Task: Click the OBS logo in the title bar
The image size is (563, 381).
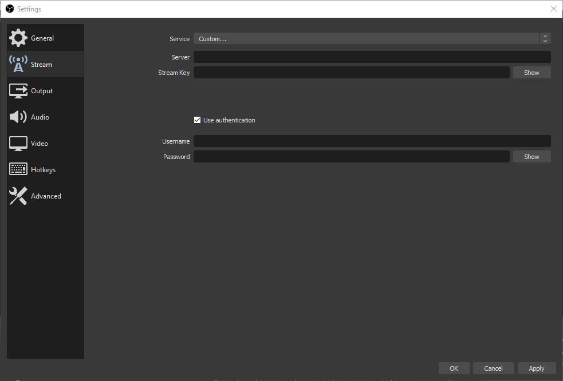Action: 9,9
